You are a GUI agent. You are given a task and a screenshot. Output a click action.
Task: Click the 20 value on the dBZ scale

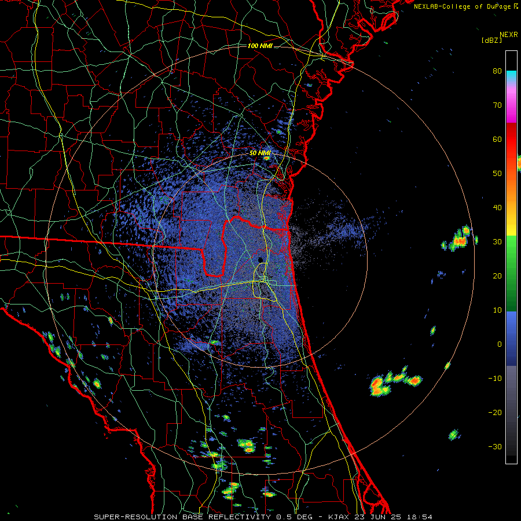[497, 276]
